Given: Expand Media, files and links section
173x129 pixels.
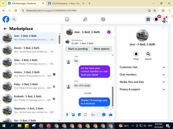Looking at the screenshot, I should (x=142, y=82).
